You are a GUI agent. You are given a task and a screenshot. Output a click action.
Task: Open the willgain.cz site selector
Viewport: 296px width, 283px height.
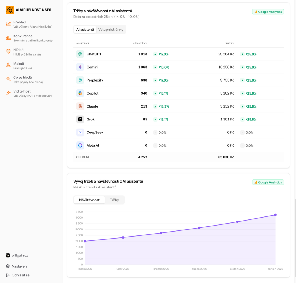(x=17, y=255)
